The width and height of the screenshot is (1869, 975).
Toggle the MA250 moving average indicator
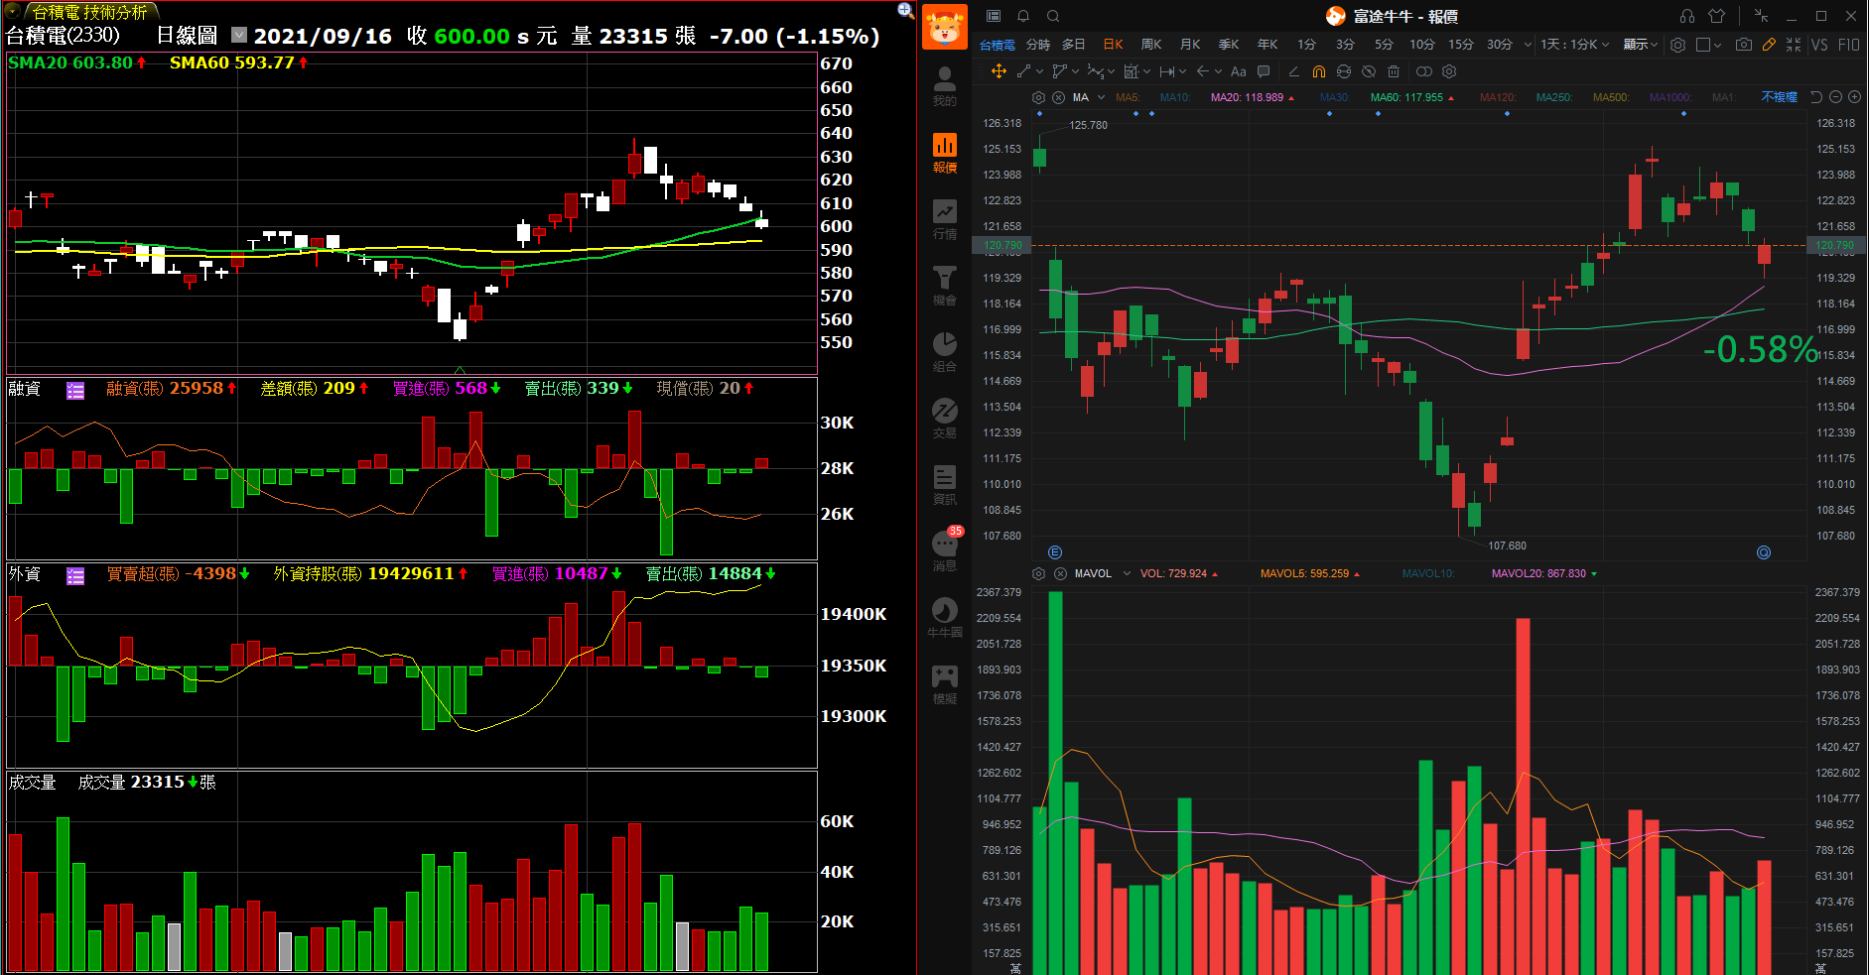pyautogui.click(x=1552, y=97)
